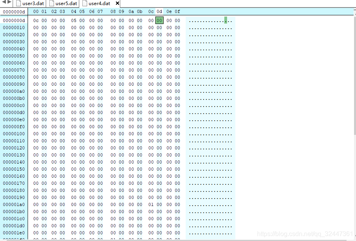
Task: Click the ASCII dump of row 000001a0
Action: click(211, 204)
